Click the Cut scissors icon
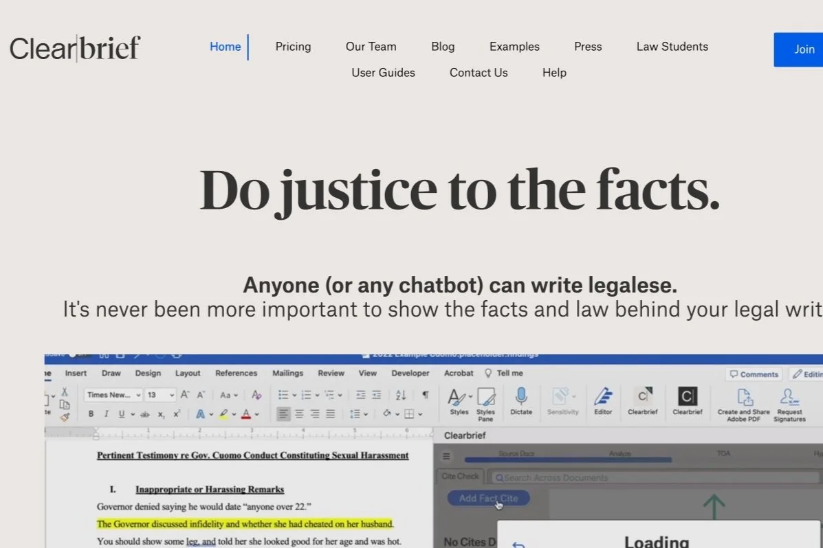The width and height of the screenshot is (823, 548). (x=65, y=391)
